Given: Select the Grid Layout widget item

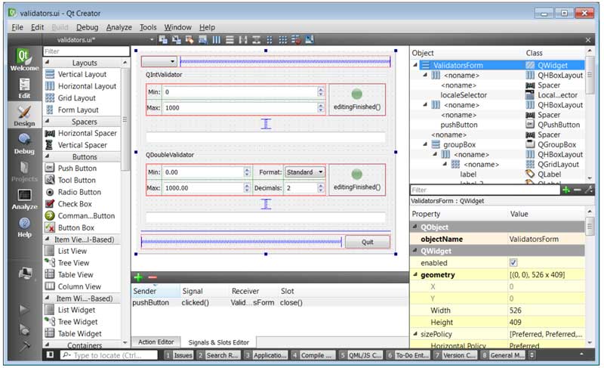Looking at the screenshot, I should pyautogui.click(x=77, y=98).
